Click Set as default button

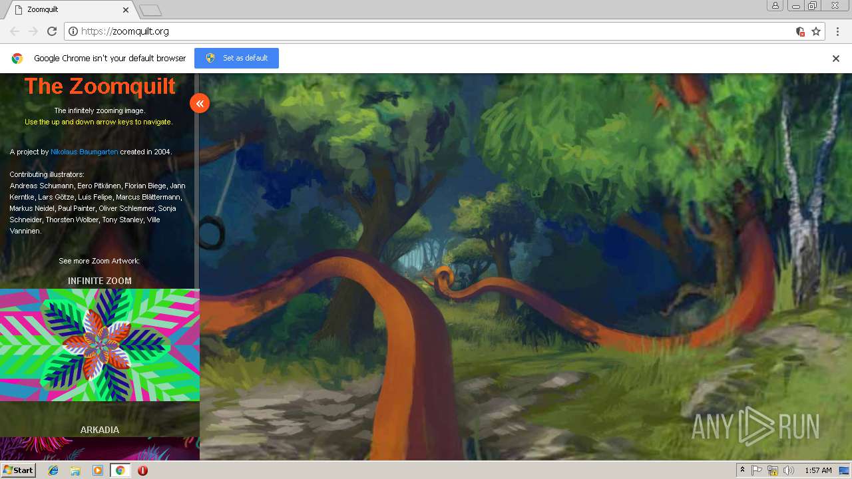tap(236, 58)
